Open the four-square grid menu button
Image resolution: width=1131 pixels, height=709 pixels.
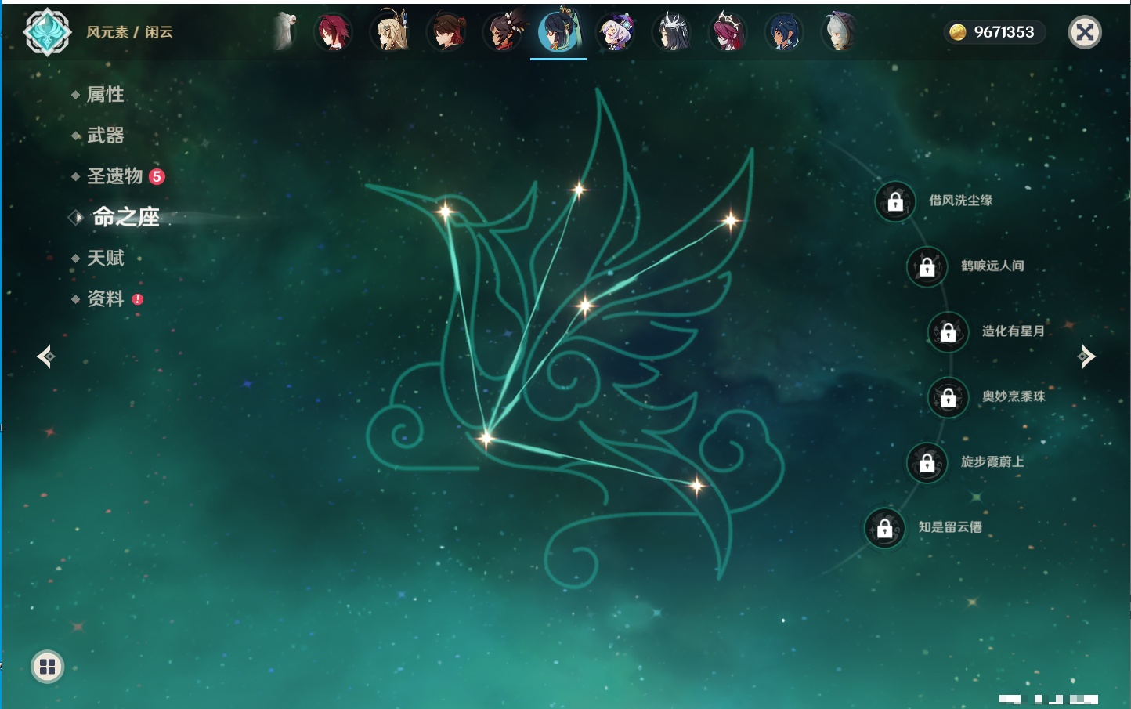click(x=47, y=667)
